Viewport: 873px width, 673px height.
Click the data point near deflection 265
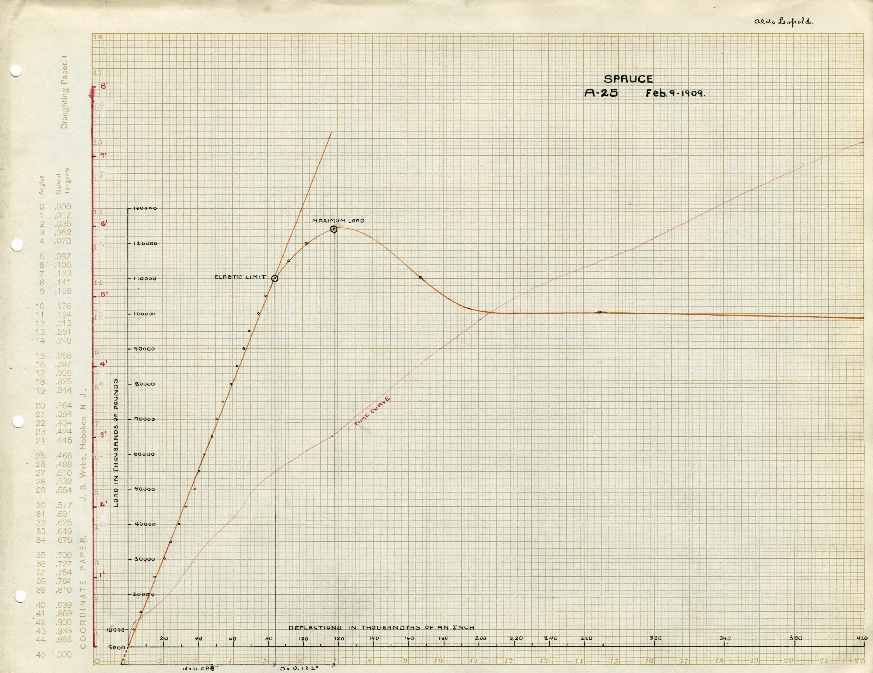tap(599, 312)
